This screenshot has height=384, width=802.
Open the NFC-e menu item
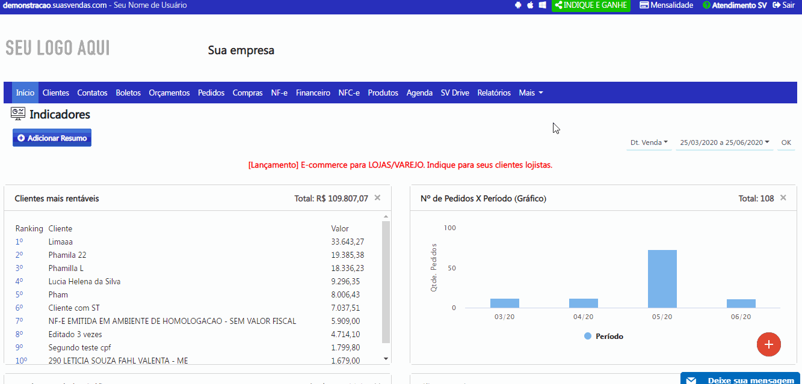tap(349, 93)
